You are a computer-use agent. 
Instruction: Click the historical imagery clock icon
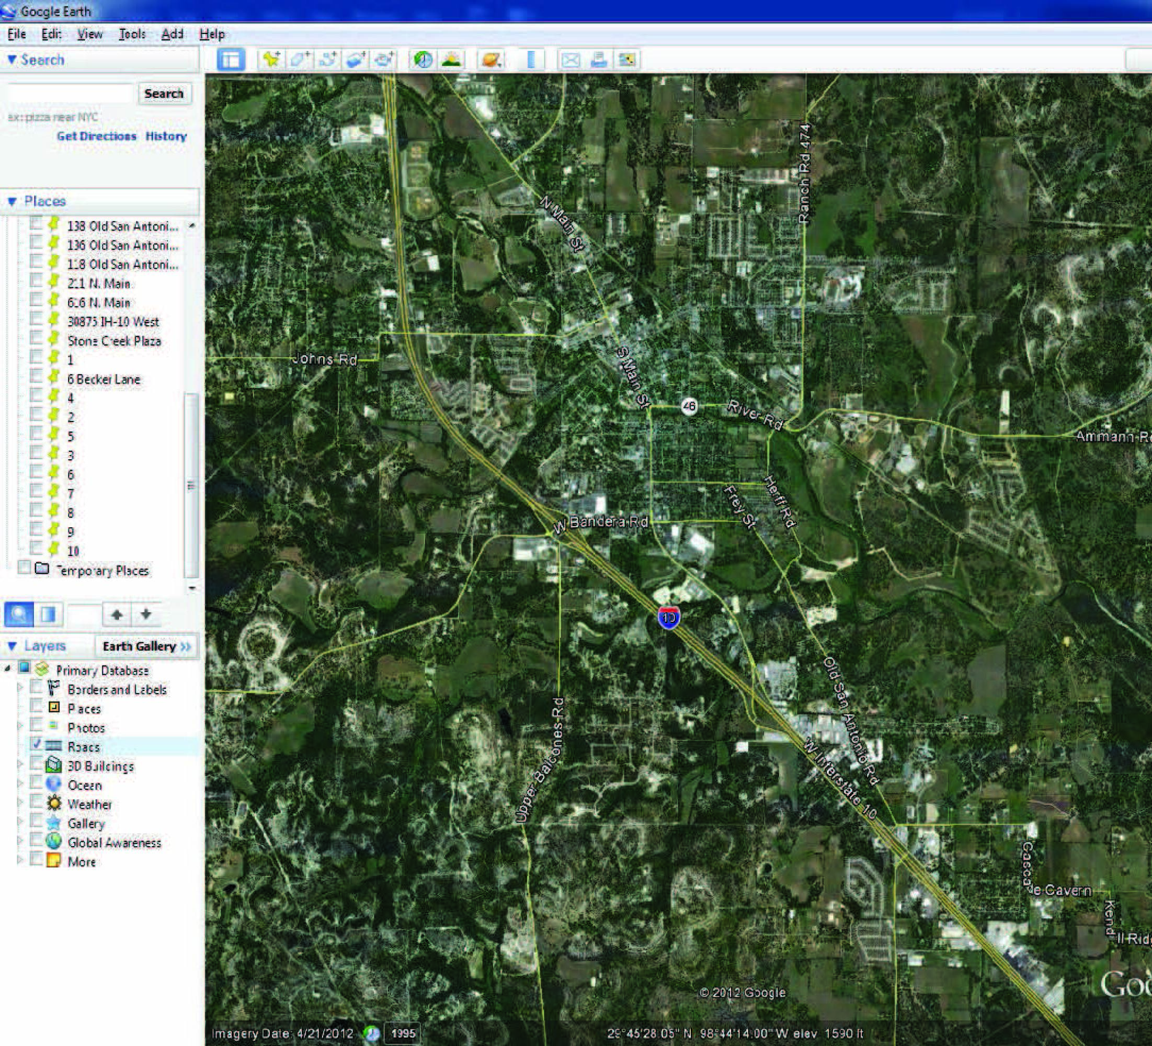(423, 60)
